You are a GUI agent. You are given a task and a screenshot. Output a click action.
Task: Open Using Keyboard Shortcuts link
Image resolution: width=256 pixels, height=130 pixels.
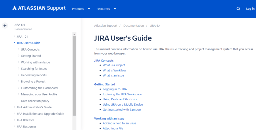pos(120,99)
